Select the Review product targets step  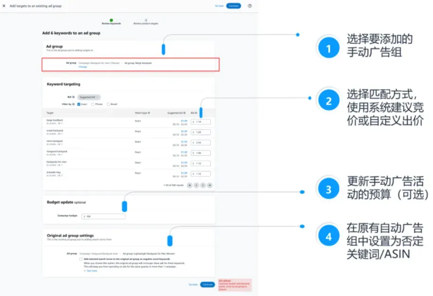point(146,22)
